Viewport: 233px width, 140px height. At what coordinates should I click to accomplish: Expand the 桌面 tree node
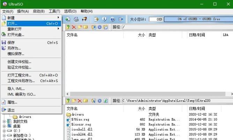(x=4, y=126)
